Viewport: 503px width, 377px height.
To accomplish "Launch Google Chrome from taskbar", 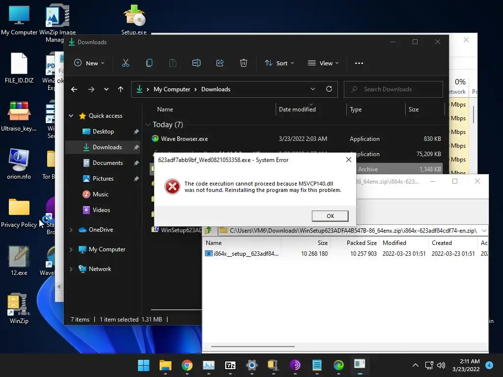I will click(187, 365).
